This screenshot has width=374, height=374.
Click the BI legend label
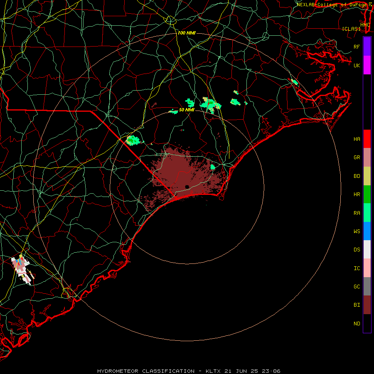point(357,305)
